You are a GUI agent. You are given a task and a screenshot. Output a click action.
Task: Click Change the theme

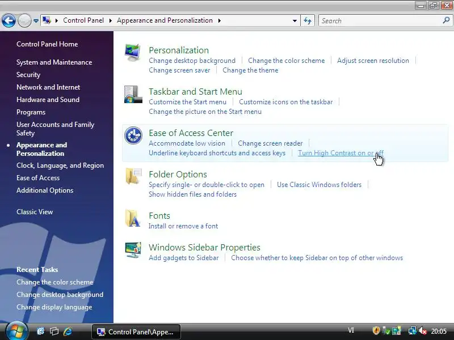(250, 70)
